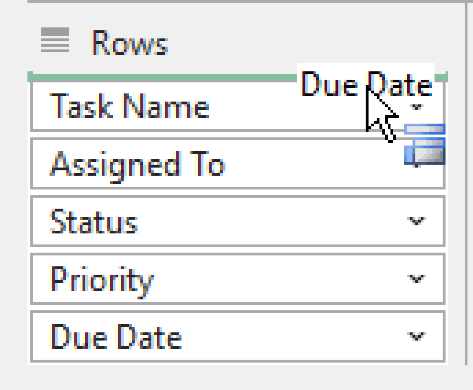Select the hamburger lines icon beside Rows

[x=55, y=40]
